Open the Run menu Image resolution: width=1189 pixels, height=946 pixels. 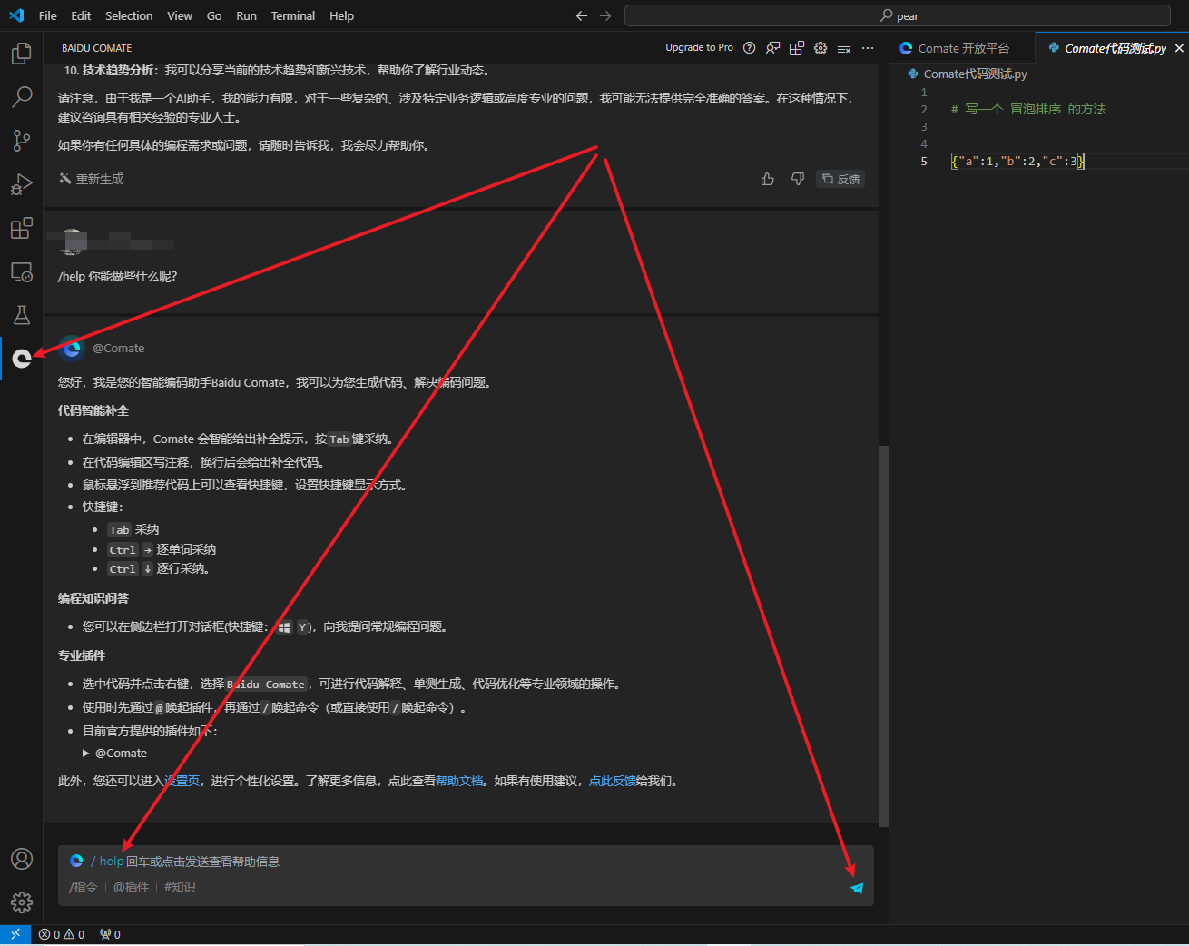tap(246, 15)
